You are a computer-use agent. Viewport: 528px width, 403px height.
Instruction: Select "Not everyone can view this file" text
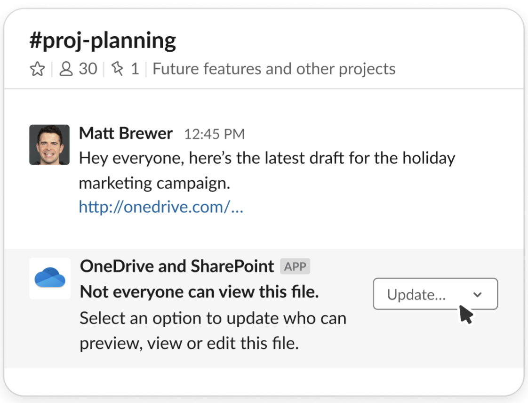tap(200, 292)
